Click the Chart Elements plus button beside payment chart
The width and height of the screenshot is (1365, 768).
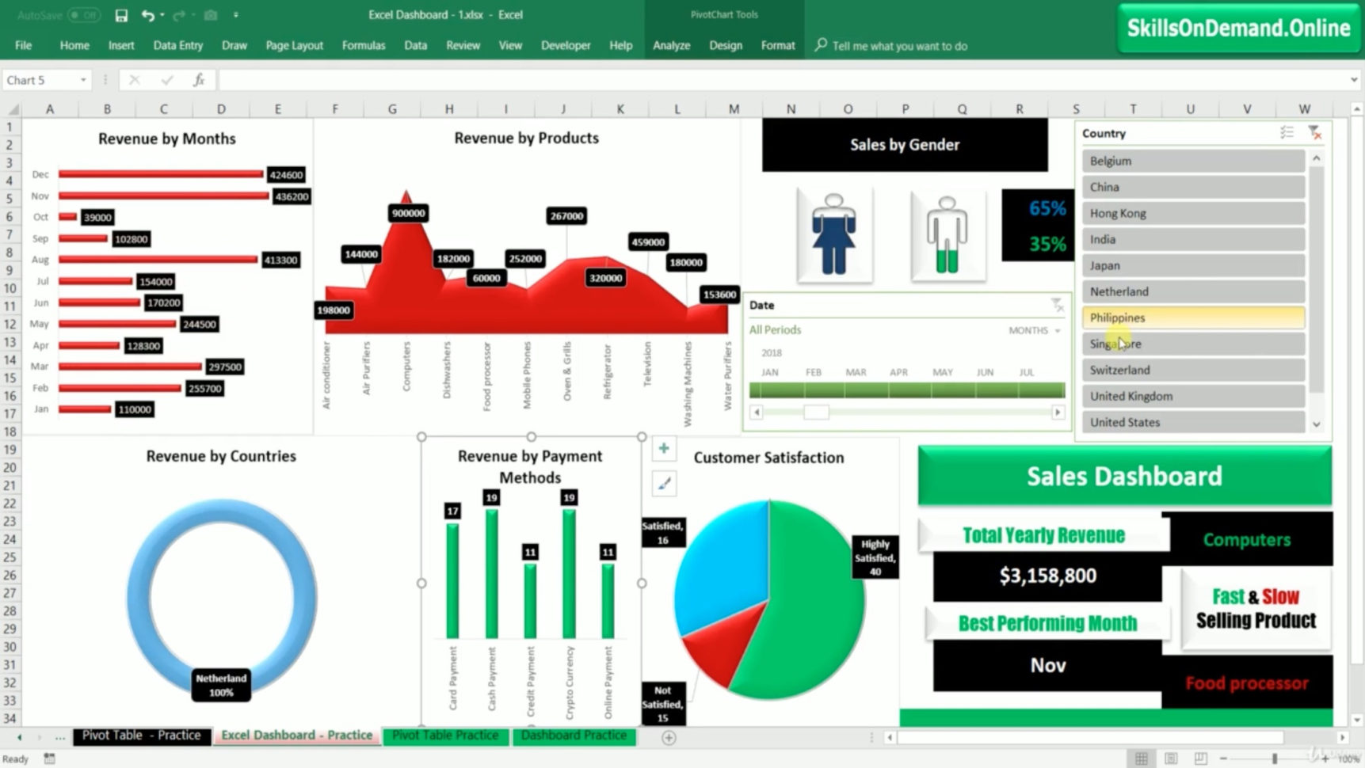[x=663, y=447]
